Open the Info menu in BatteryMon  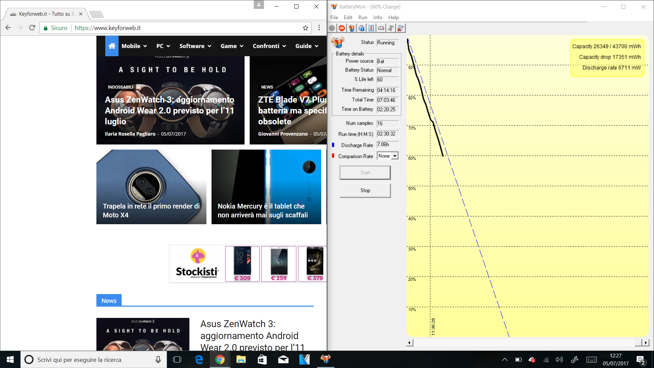(x=377, y=17)
